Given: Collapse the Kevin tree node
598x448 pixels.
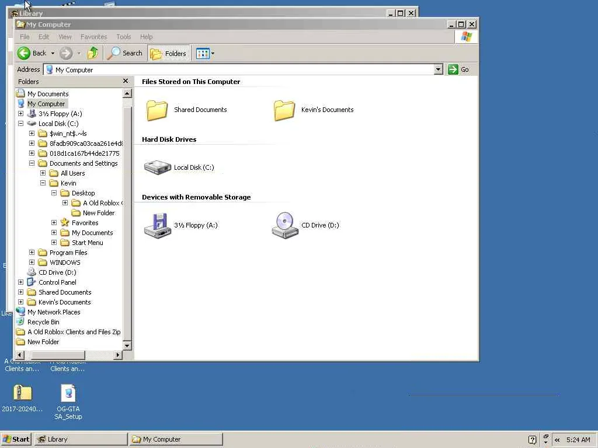Looking at the screenshot, I should [x=43, y=183].
